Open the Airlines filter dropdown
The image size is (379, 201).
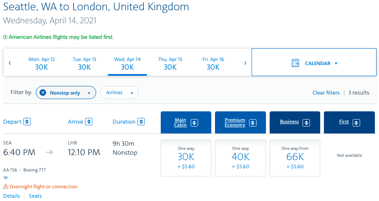119,93
